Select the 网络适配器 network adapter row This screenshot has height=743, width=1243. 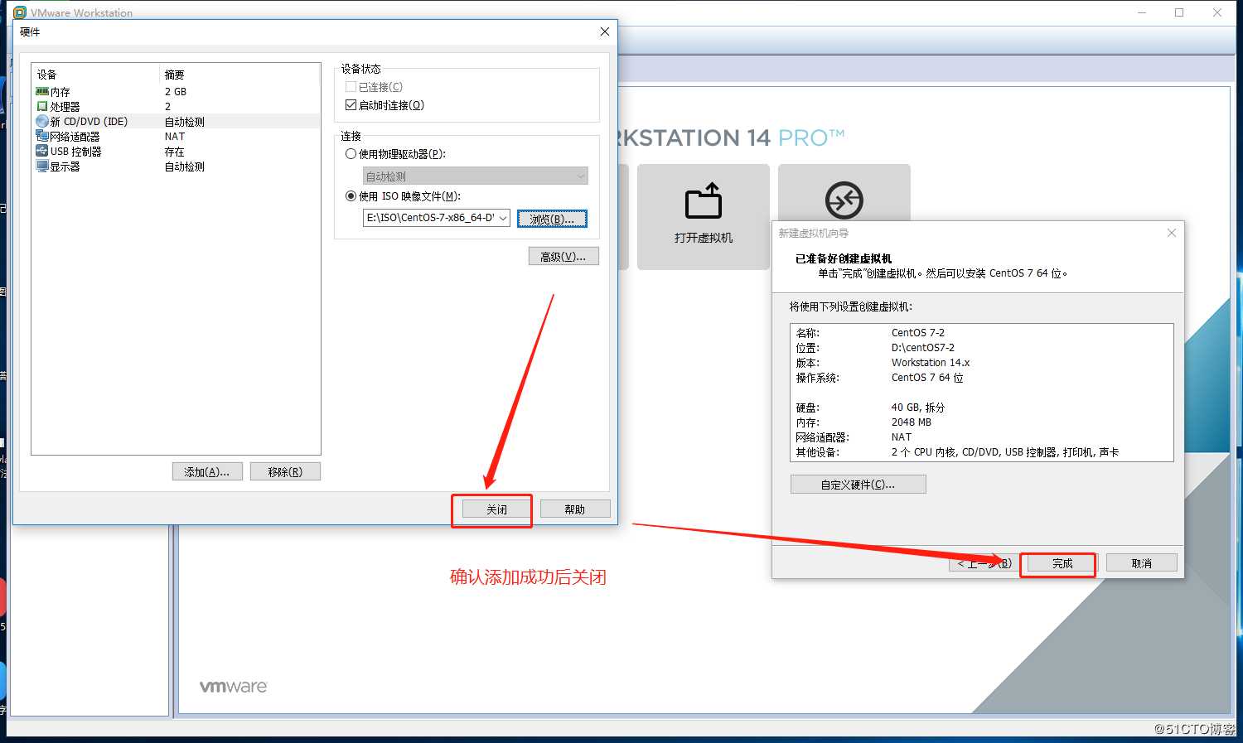176,136
